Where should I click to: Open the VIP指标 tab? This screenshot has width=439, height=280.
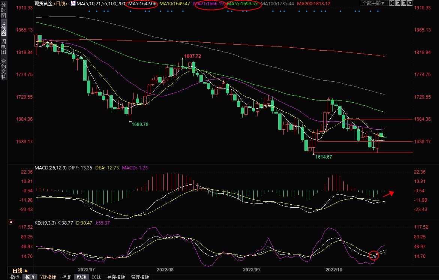coord(48,277)
